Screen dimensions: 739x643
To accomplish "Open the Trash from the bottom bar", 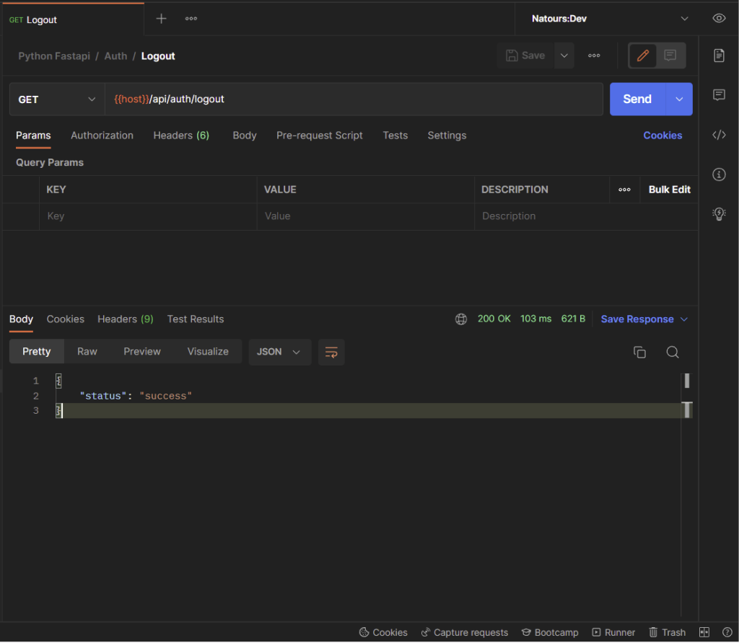I will 667,632.
